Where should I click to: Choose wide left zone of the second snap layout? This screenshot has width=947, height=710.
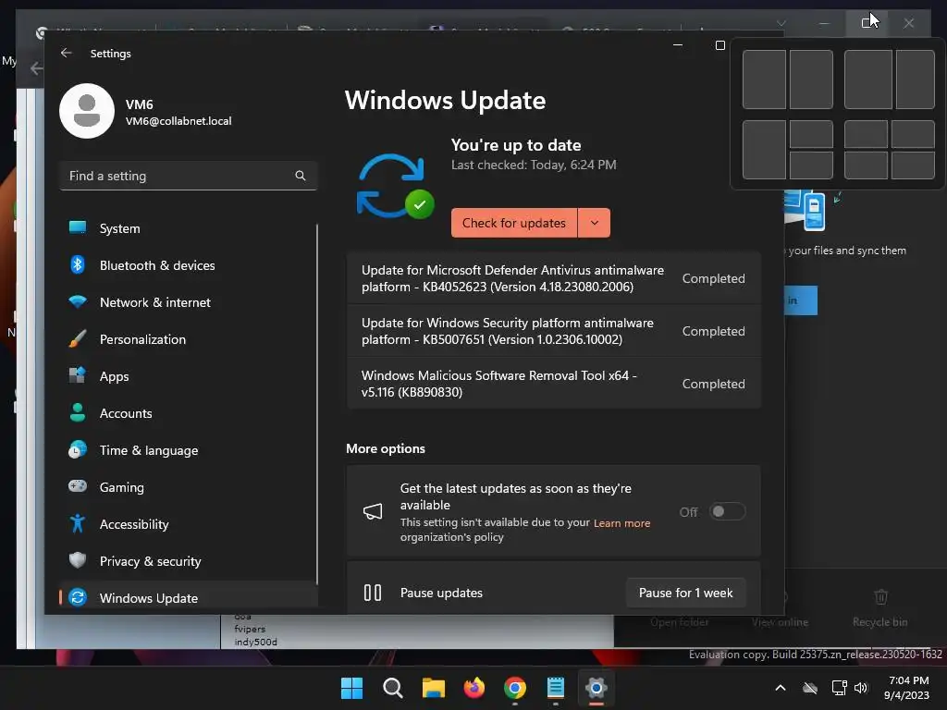[x=867, y=80]
